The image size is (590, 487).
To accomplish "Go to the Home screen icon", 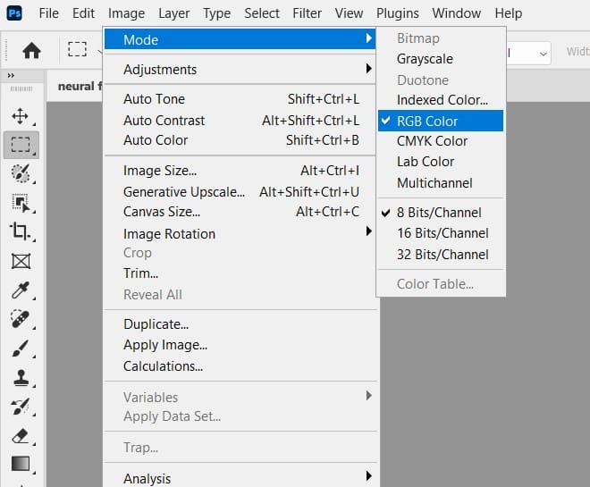I will [x=31, y=50].
